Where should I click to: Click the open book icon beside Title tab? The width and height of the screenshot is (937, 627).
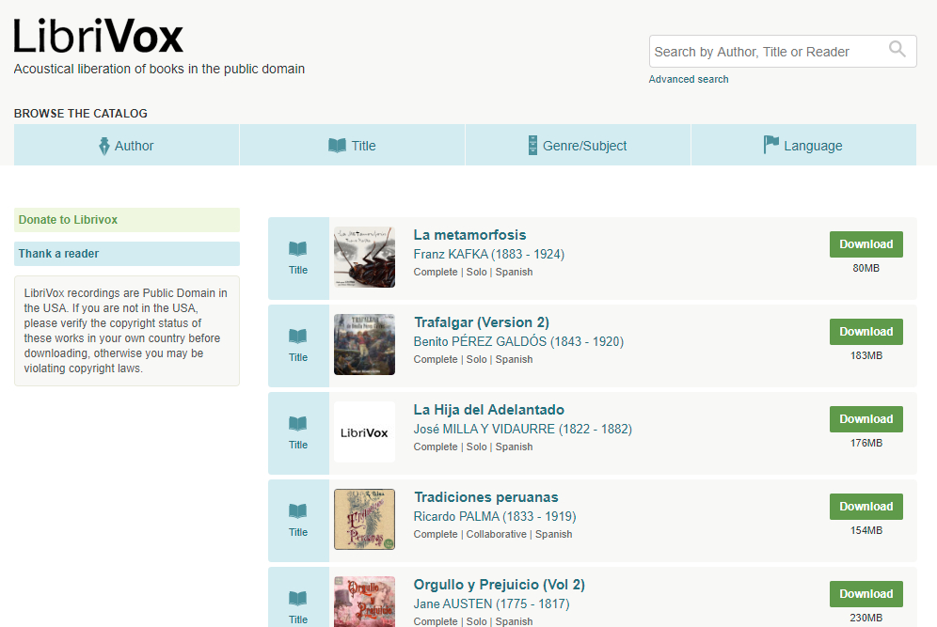tap(337, 145)
